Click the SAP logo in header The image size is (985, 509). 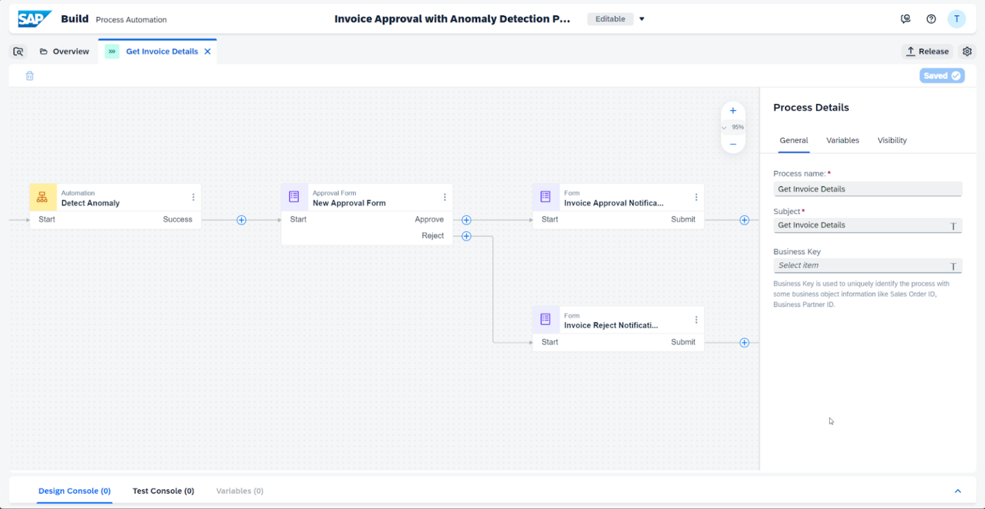(x=34, y=19)
